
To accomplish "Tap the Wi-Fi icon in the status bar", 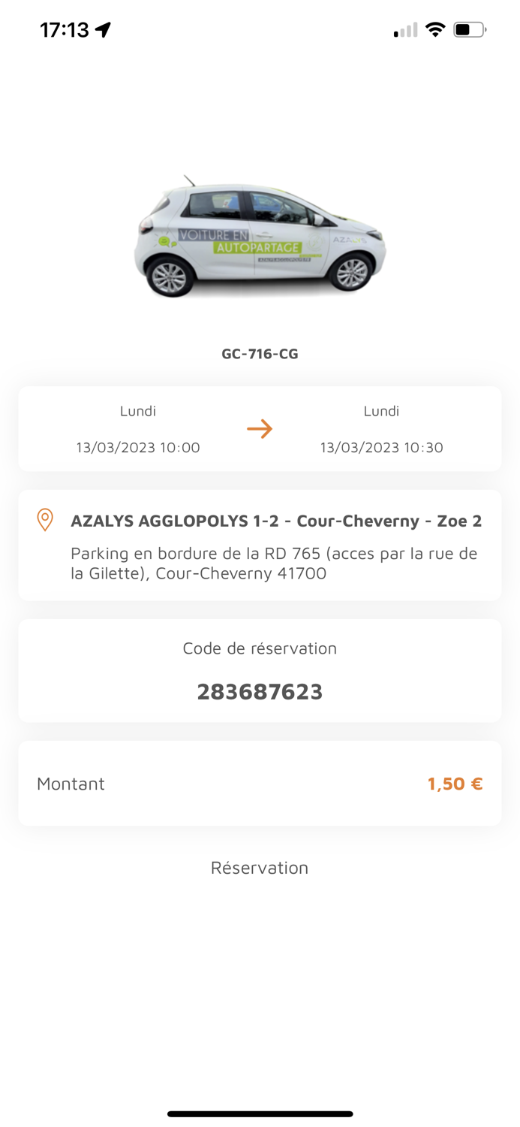I will click(435, 29).
